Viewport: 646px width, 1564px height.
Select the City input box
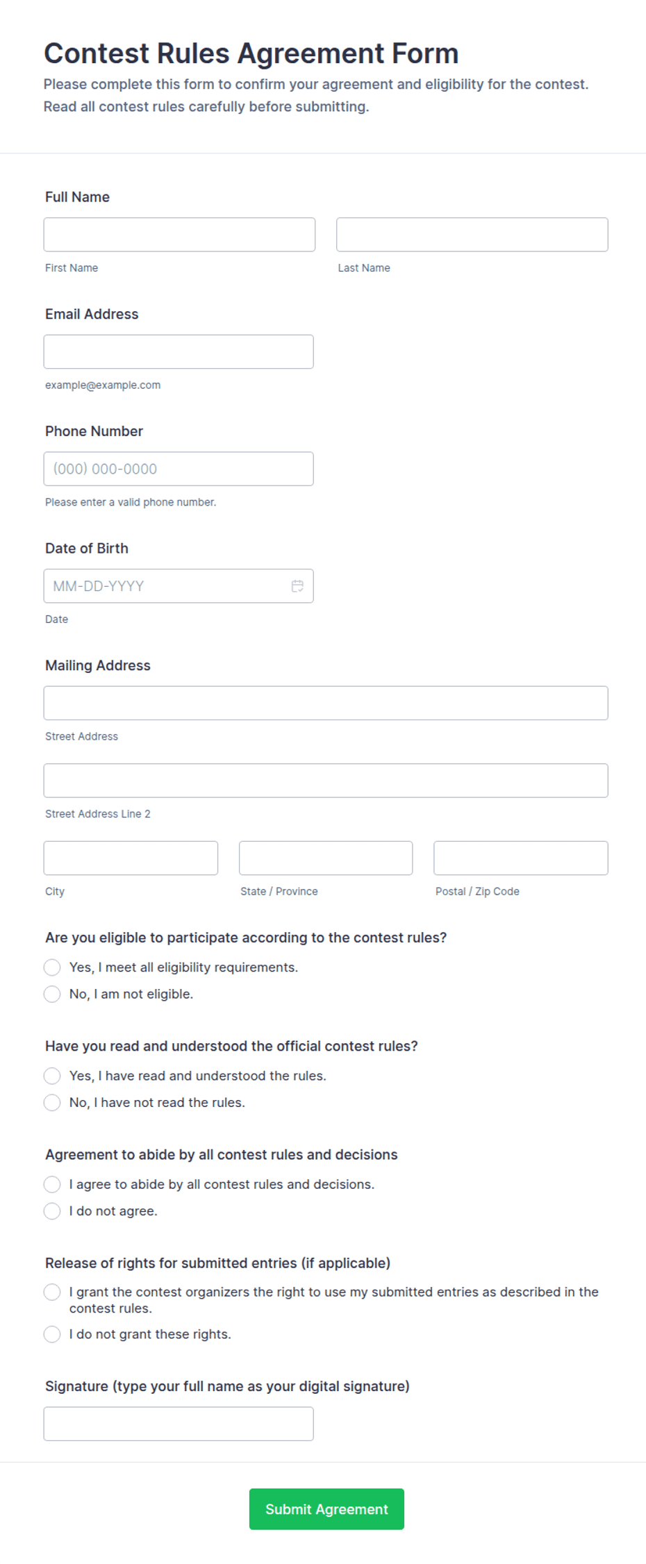pyautogui.click(x=131, y=858)
